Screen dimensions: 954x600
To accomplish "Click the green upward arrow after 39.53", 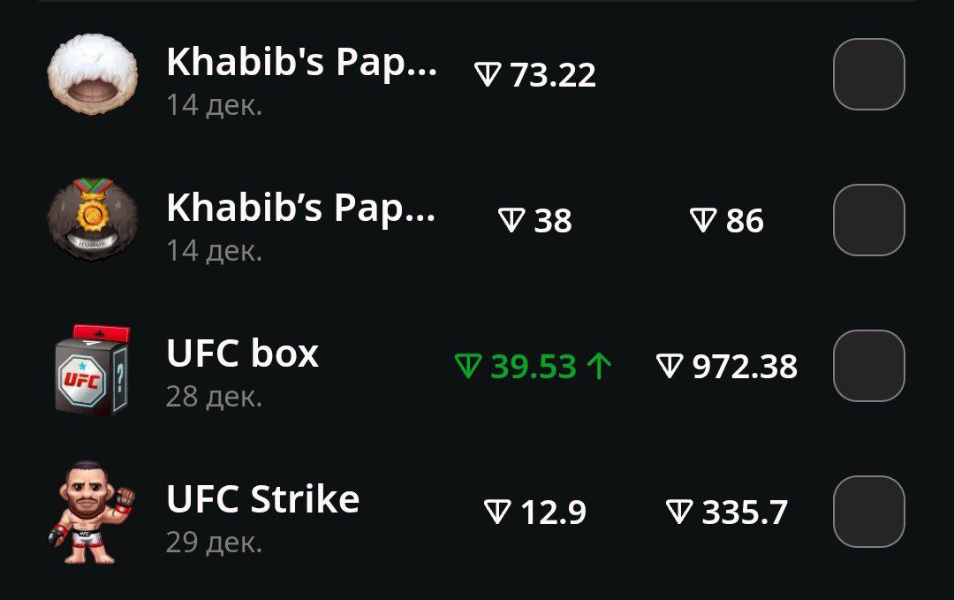I will coord(599,367).
